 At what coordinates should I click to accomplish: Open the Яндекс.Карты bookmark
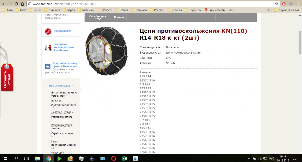219,10
